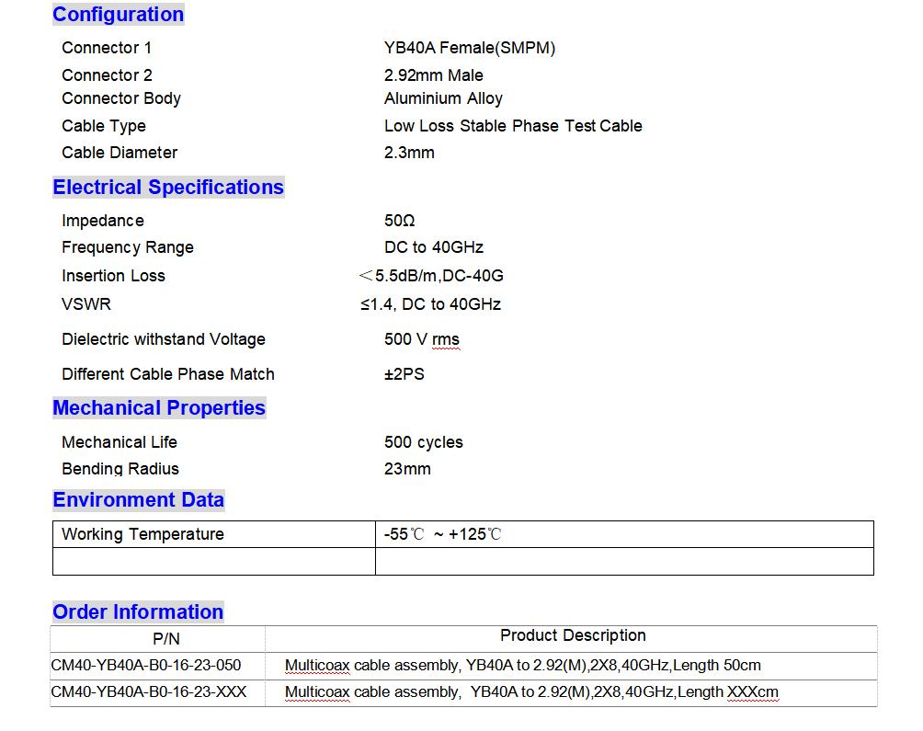The height and width of the screenshot is (731, 923).
Task: Select the '≤1.4, DC to 40GHz' value
Action: pyautogui.click(x=431, y=304)
